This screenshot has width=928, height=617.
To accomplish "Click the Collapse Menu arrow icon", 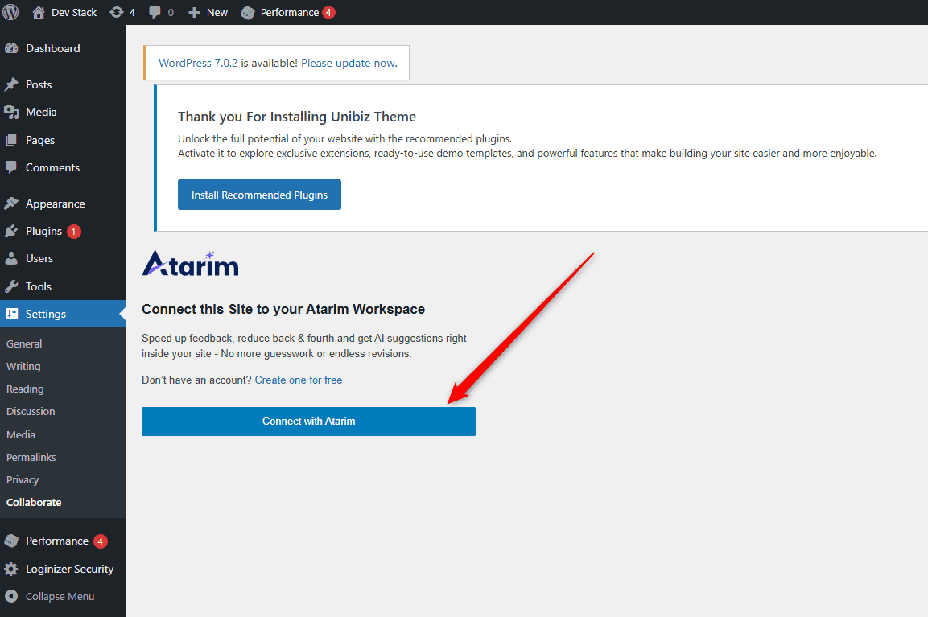I will click(x=11, y=596).
